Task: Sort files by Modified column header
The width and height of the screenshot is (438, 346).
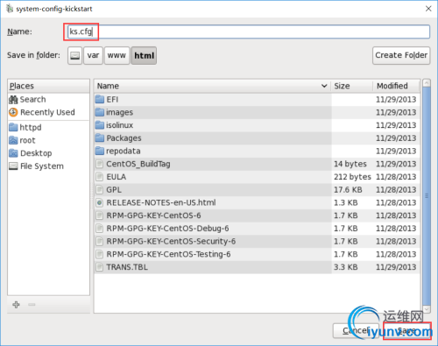Action: [396, 86]
